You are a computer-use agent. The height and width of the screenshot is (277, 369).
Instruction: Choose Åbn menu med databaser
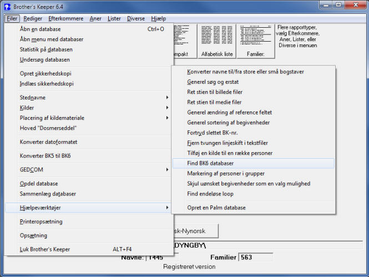pos(89,39)
